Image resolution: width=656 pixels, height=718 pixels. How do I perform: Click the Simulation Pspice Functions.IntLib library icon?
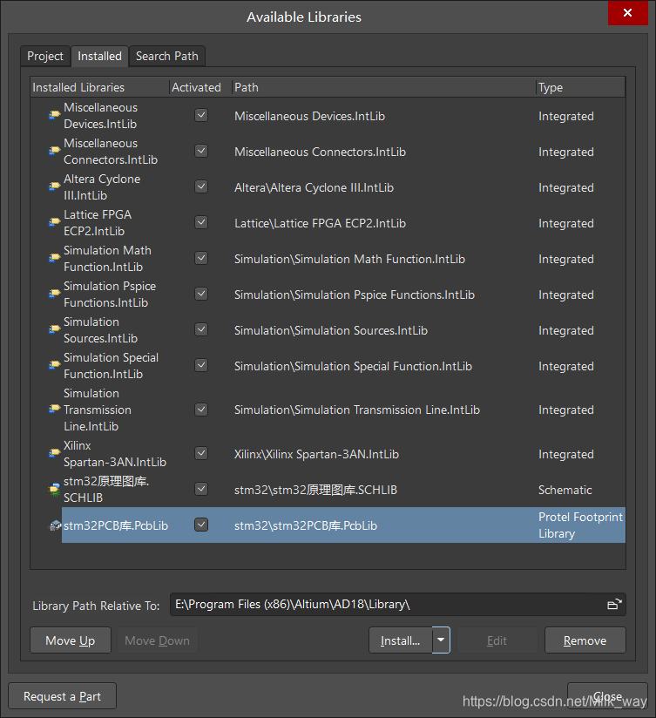coord(55,294)
